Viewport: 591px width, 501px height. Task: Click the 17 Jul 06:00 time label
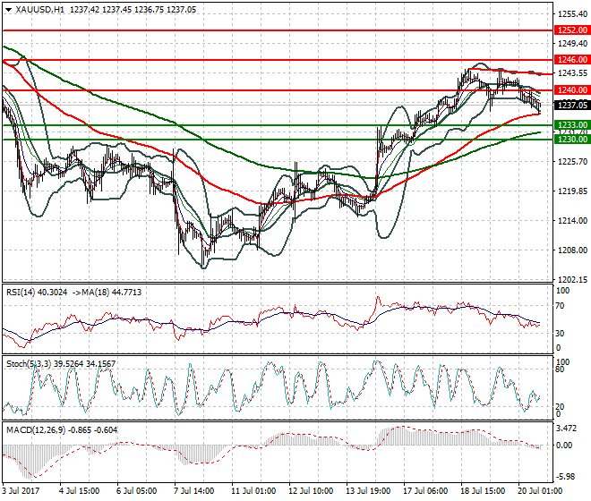(425, 491)
